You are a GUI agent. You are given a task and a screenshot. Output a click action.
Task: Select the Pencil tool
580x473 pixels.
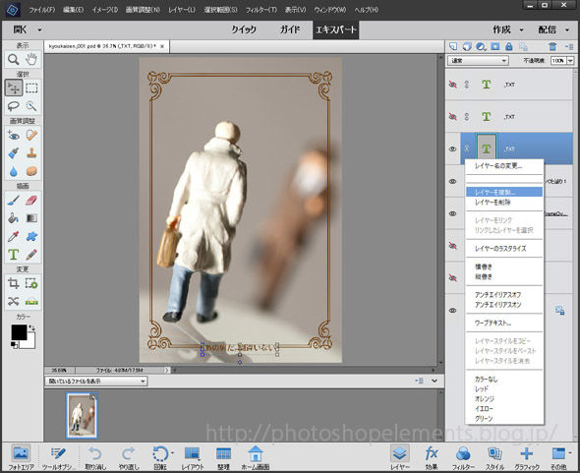tap(31, 255)
